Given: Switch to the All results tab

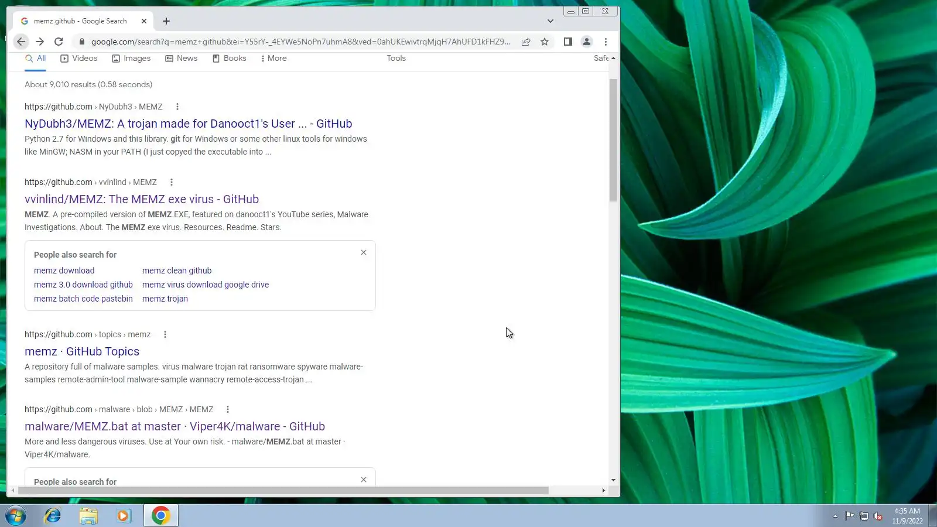Looking at the screenshot, I should 35,59.
